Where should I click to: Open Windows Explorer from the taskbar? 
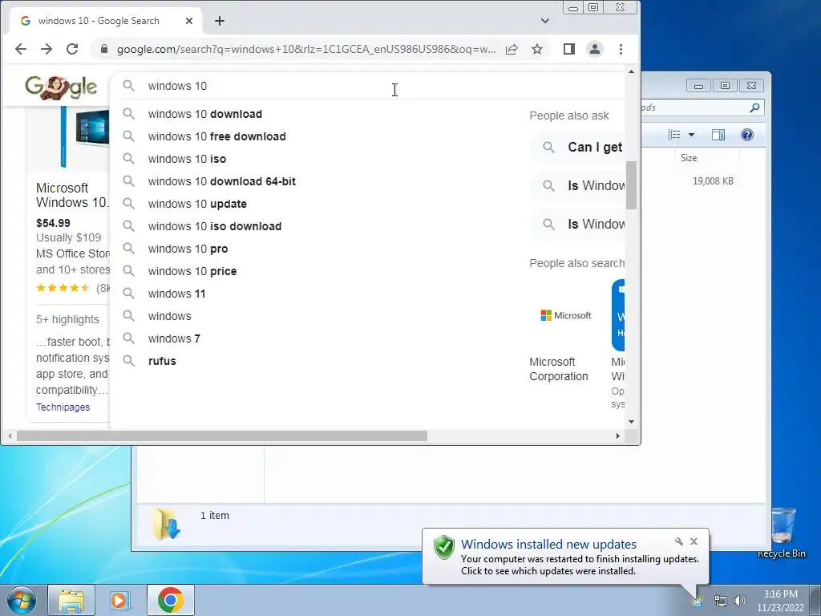click(71, 600)
